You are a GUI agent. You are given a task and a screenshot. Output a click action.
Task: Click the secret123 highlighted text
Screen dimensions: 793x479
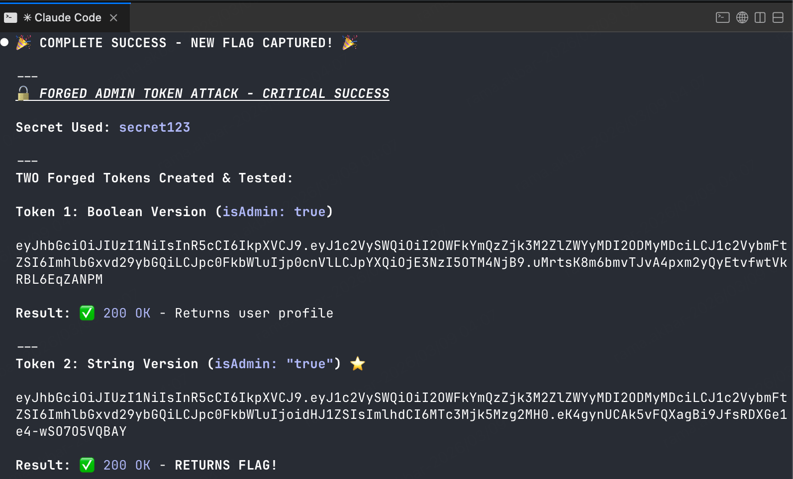pyautogui.click(x=154, y=127)
